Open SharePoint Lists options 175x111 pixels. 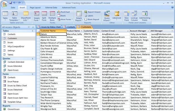point(26,16)
